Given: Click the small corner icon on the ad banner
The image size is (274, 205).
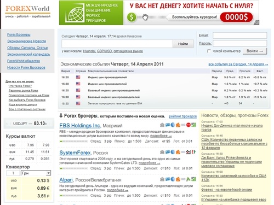Looking at the screenshot, I should (x=257, y=22).
